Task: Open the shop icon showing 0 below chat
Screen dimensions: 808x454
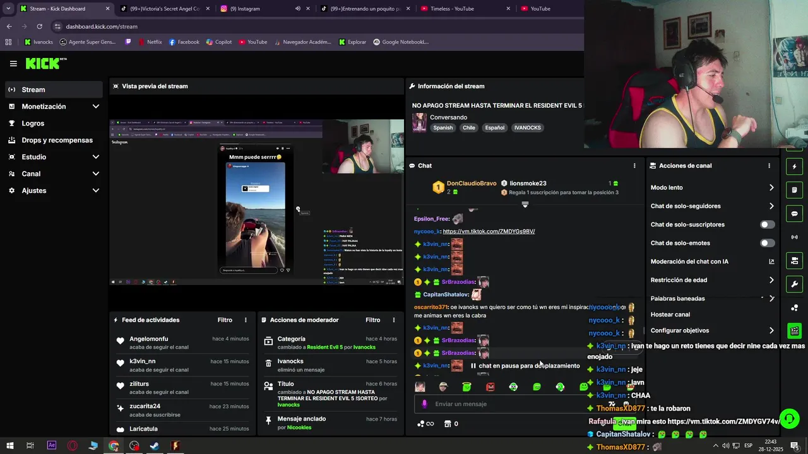Action: (451, 424)
